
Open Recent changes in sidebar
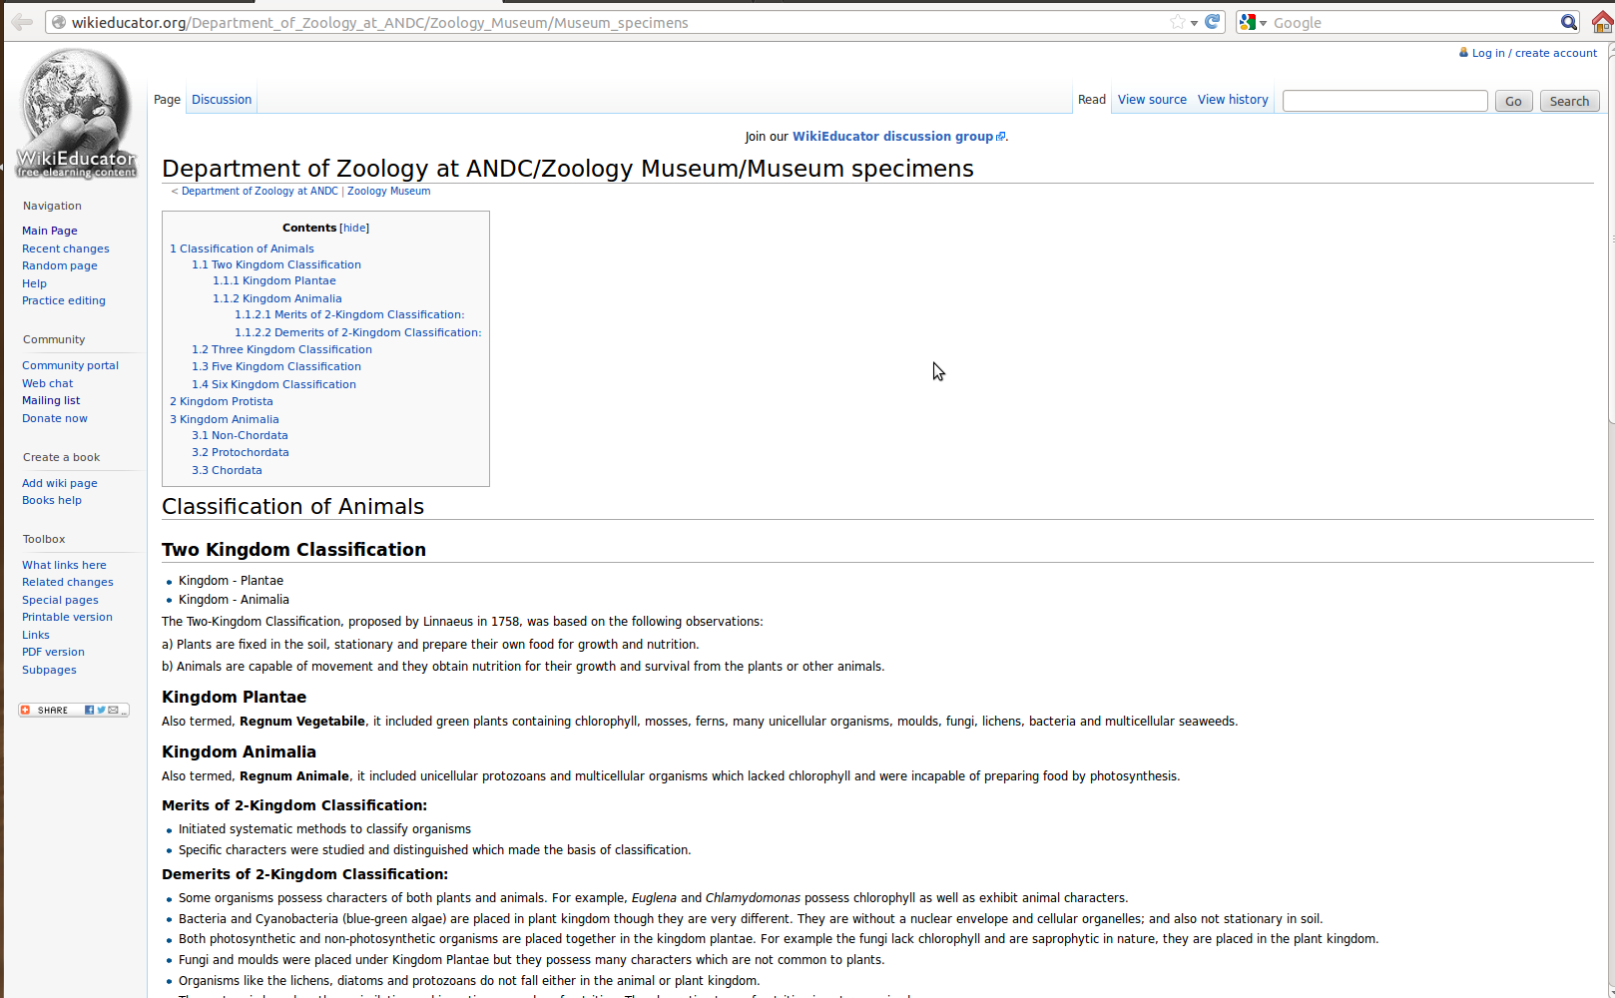[x=66, y=249]
